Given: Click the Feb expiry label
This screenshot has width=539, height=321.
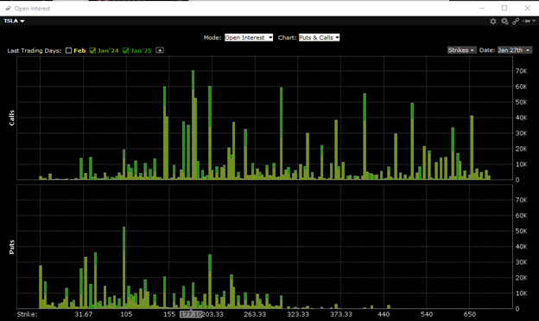Looking at the screenshot, I should (79, 51).
